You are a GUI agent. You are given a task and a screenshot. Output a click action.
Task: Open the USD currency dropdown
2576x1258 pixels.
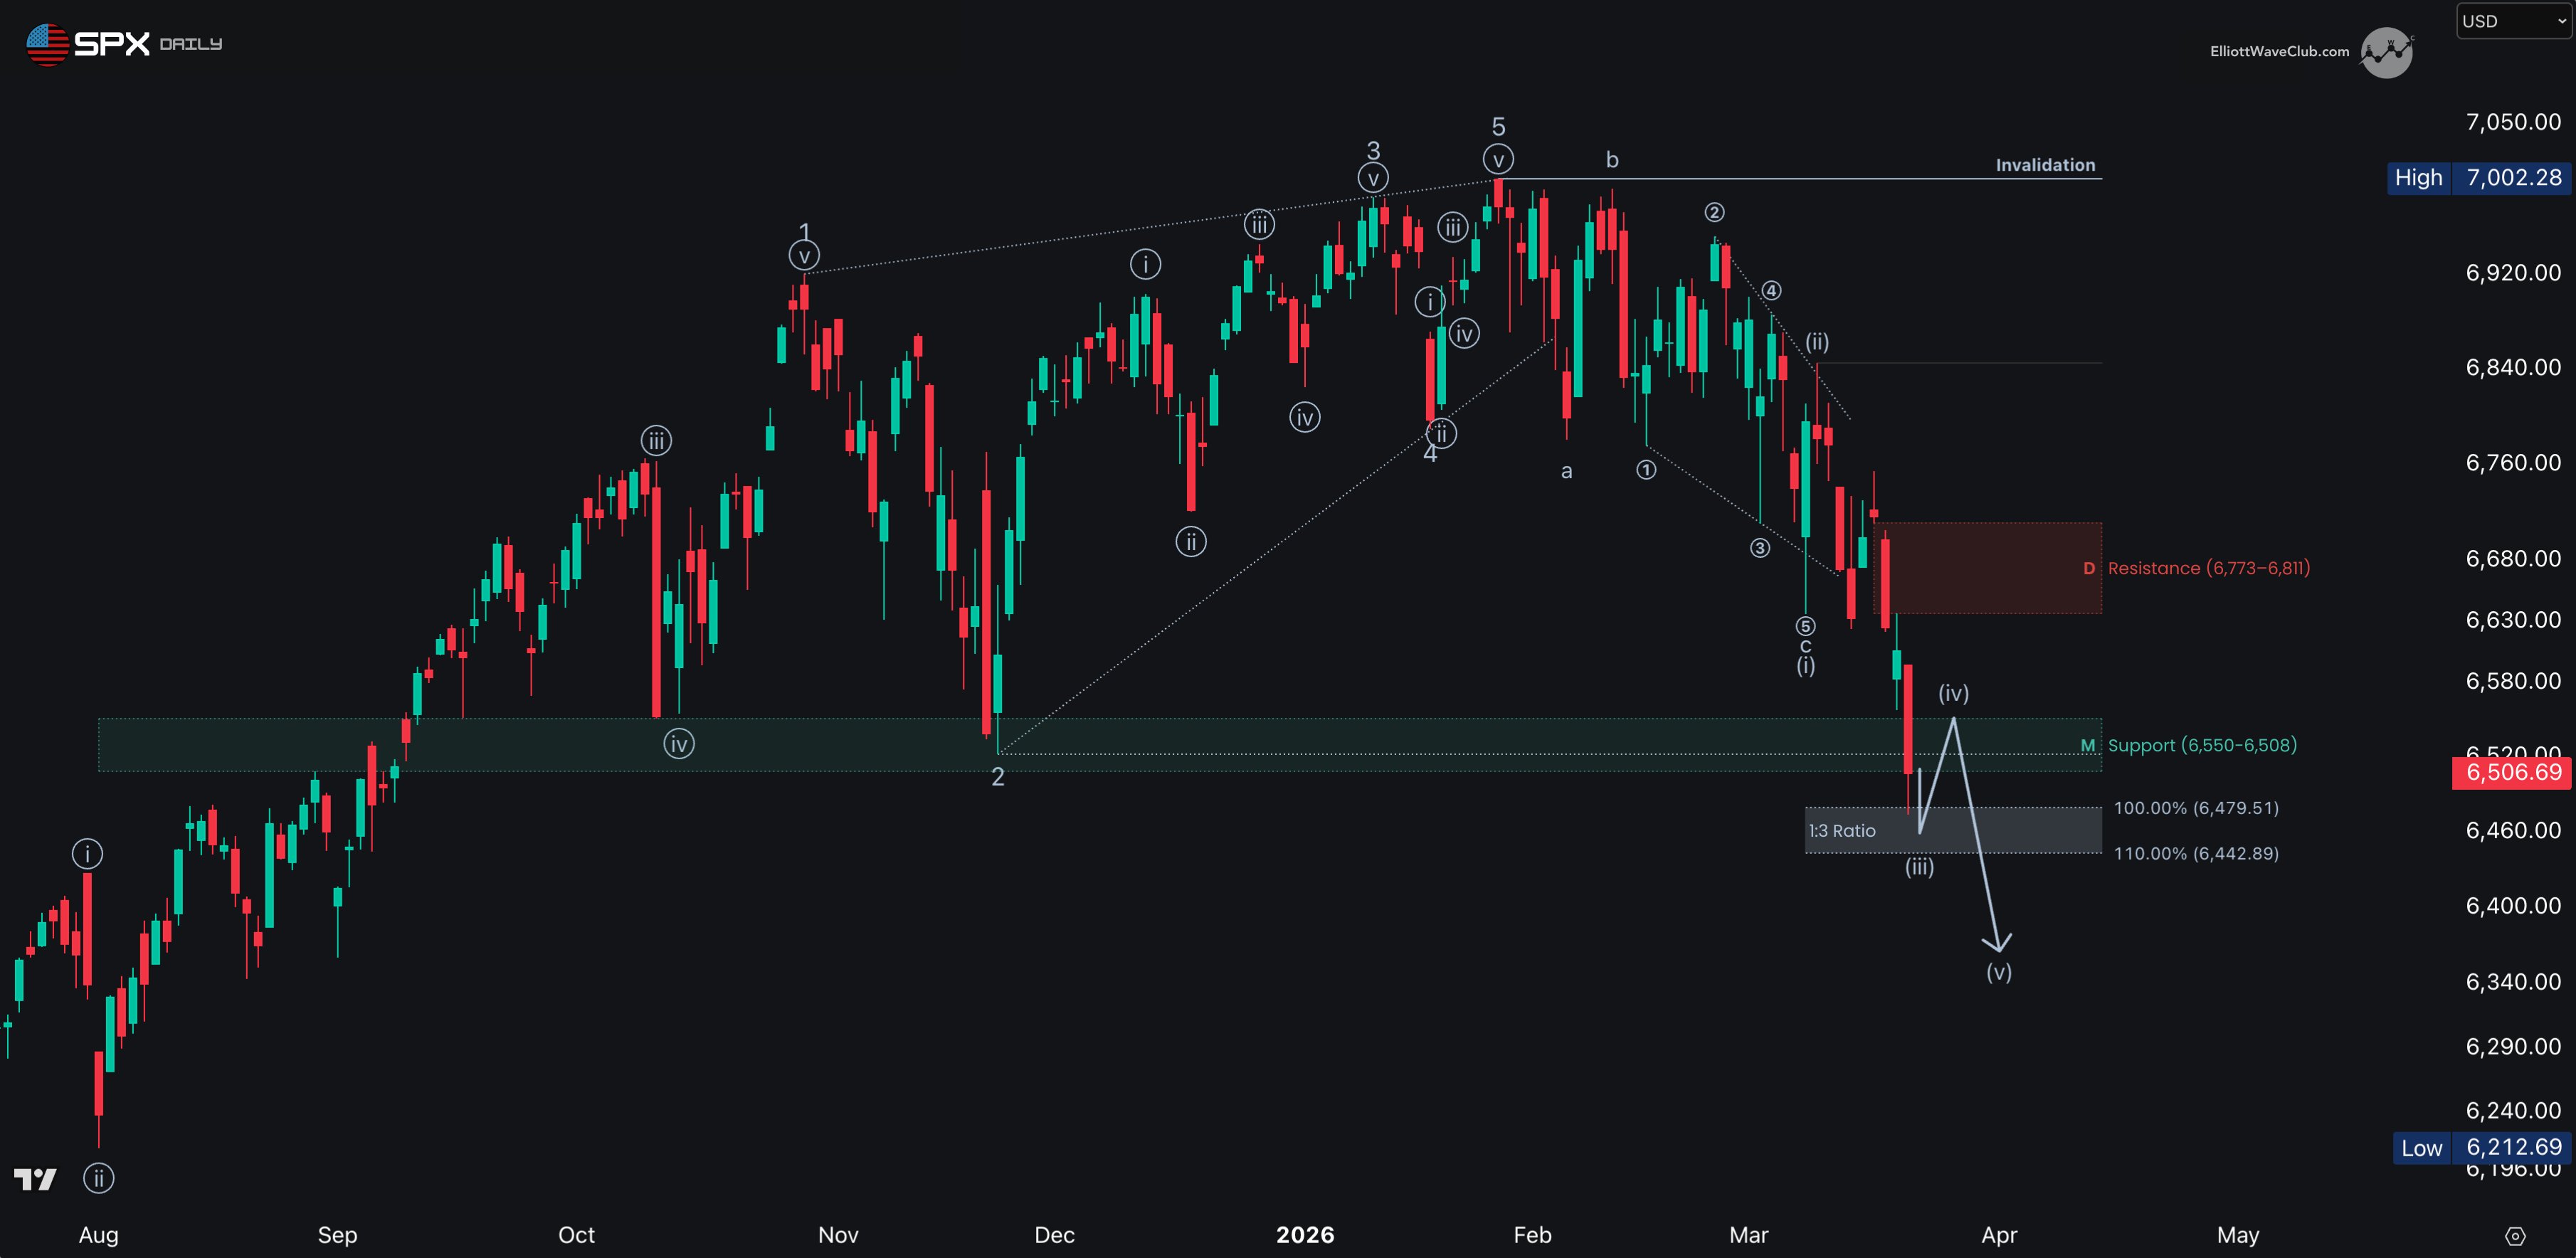(x=2513, y=21)
